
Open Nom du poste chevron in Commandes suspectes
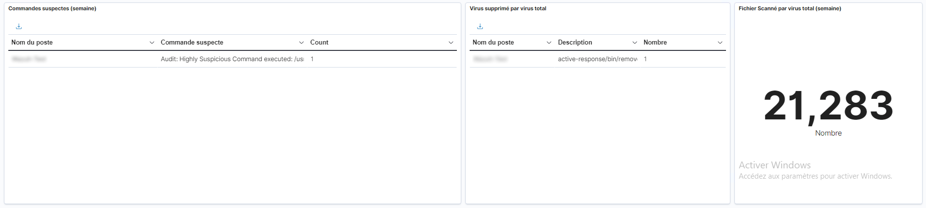click(x=152, y=43)
